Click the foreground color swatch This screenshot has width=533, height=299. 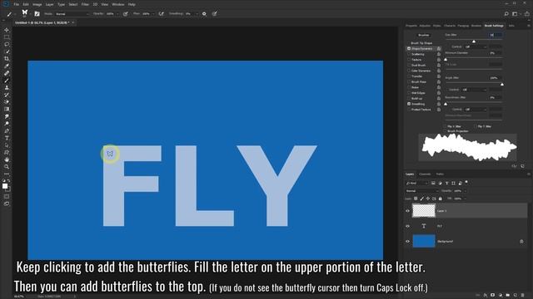click(x=5, y=186)
